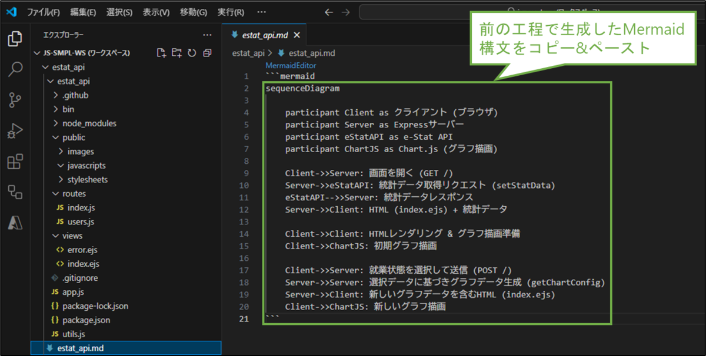Viewport: 706px width, 356px height.
Task: Close the estat_api.md editor tab
Action: 297,35
